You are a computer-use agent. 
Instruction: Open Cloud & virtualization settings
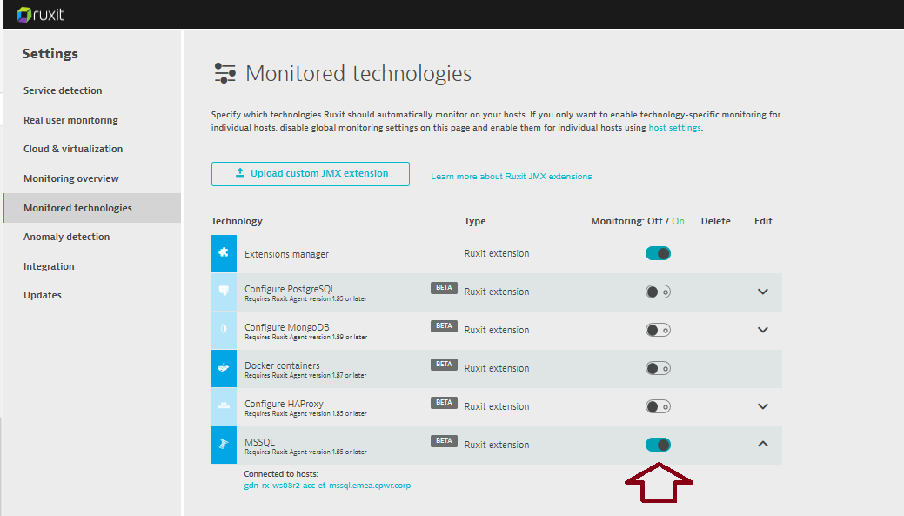click(x=73, y=149)
